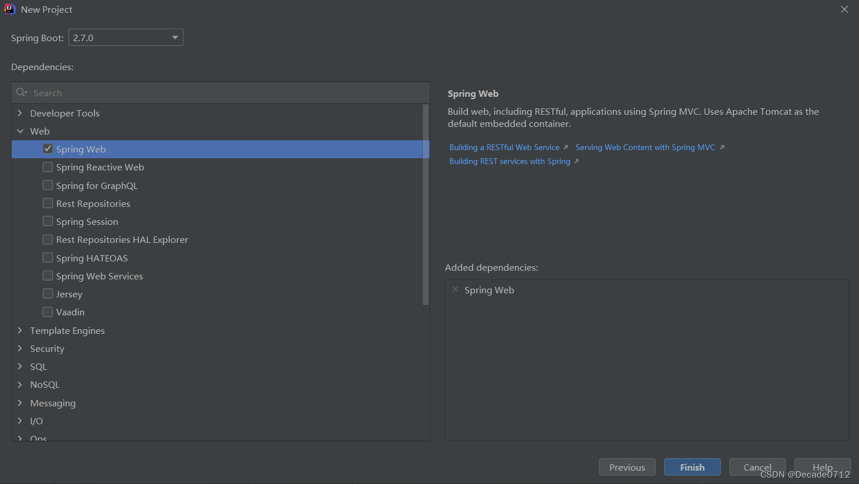Select the Jersey label

click(69, 294)
